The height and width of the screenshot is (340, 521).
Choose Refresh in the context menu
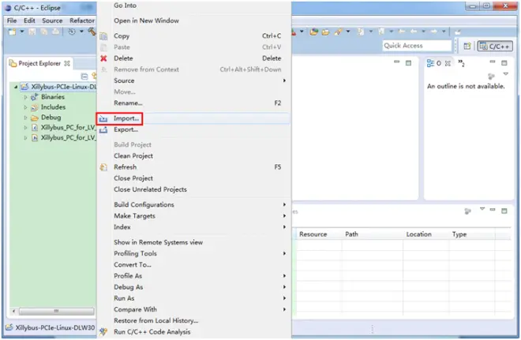click(x=194, y=167)
